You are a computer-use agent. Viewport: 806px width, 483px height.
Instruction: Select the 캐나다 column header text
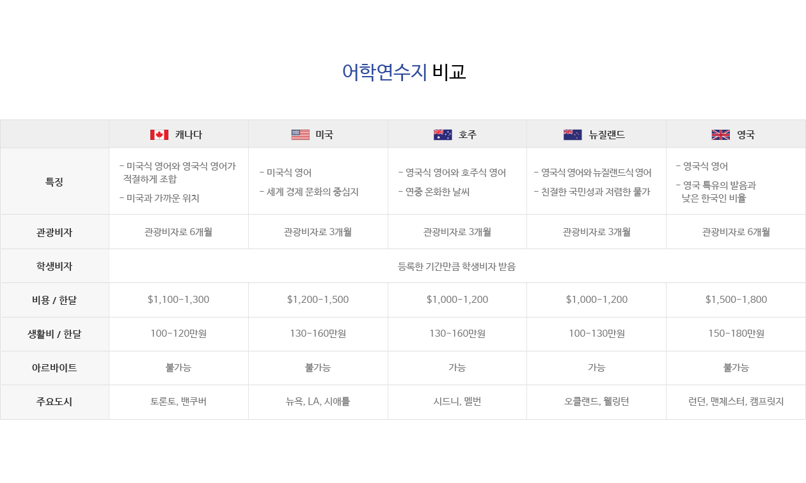pos(189,135)
